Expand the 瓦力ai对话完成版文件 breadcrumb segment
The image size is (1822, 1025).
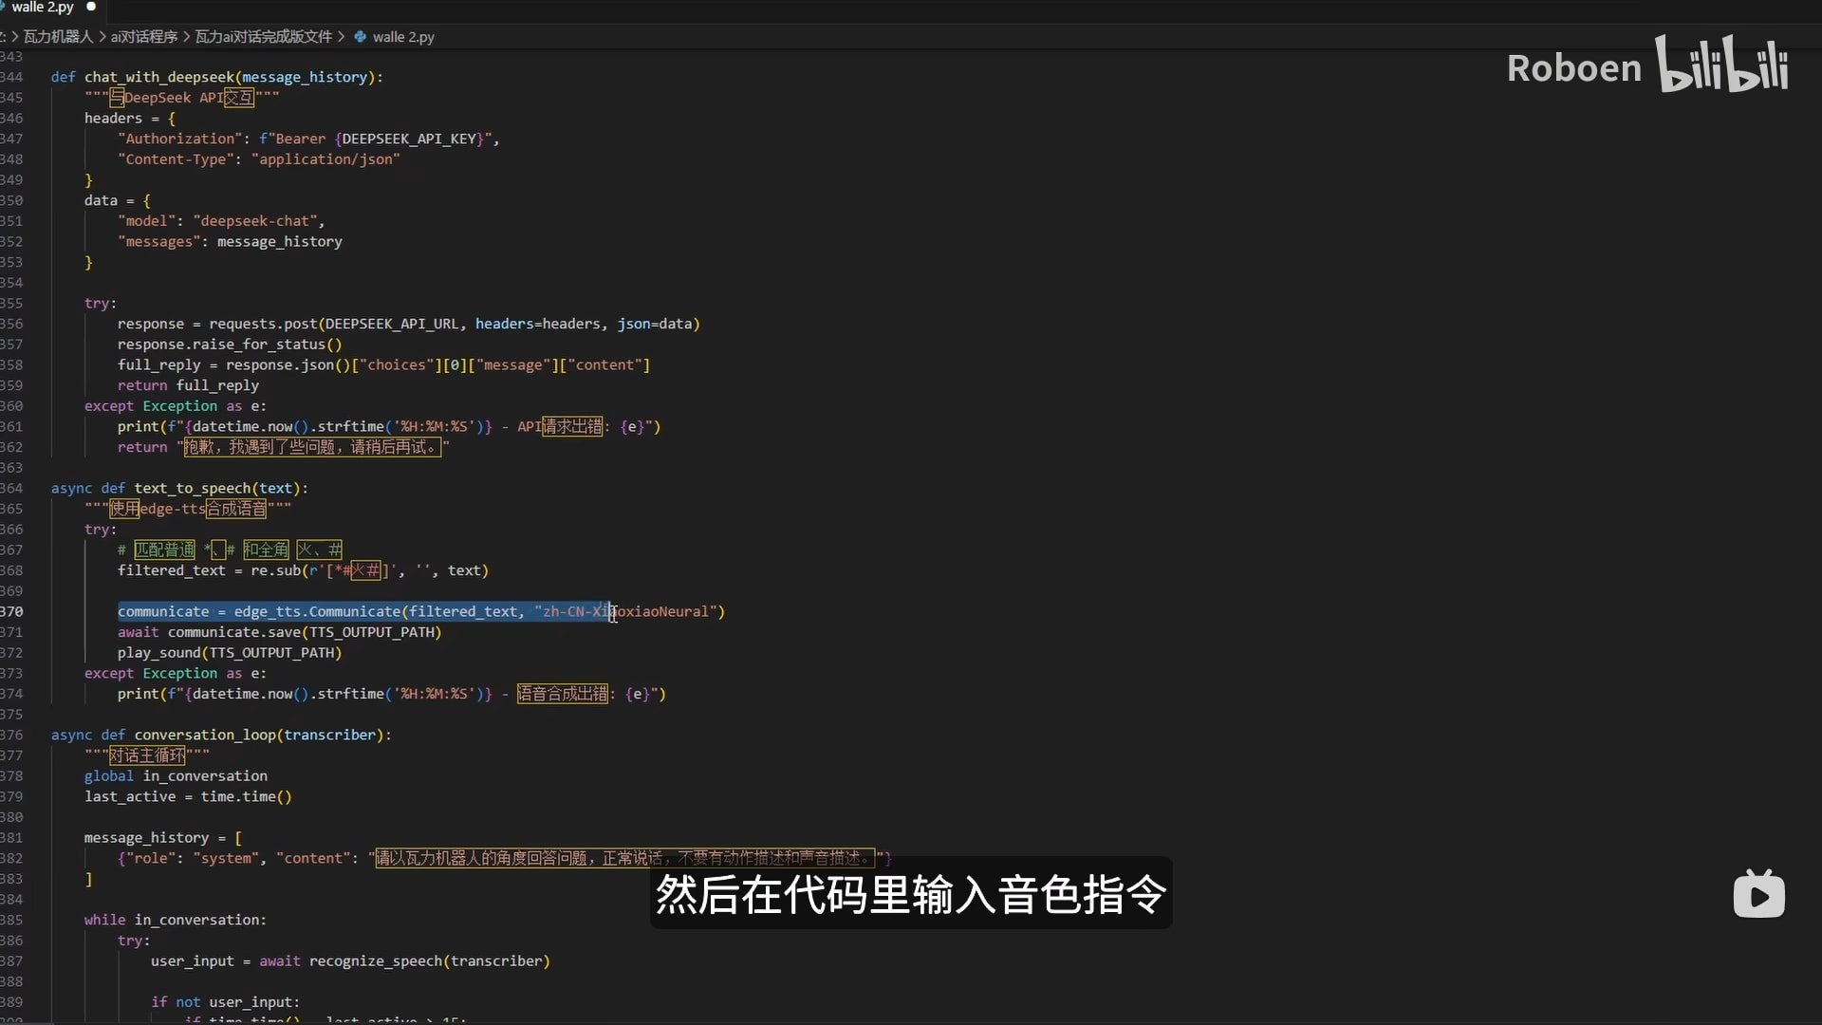(263, 37)
